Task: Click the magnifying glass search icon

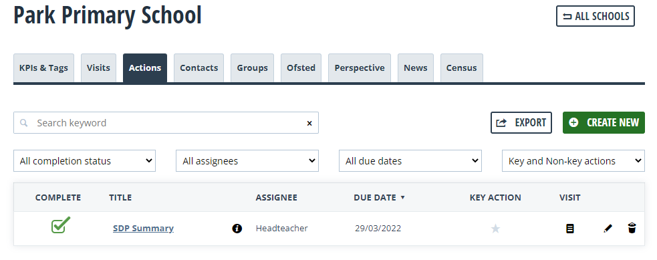Action: click(x=24, y=123)
